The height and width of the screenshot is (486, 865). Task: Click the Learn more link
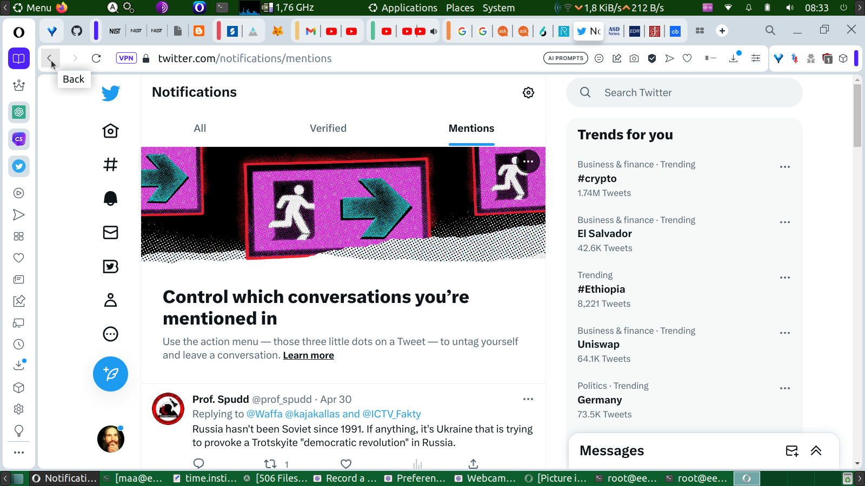[308, 355]
